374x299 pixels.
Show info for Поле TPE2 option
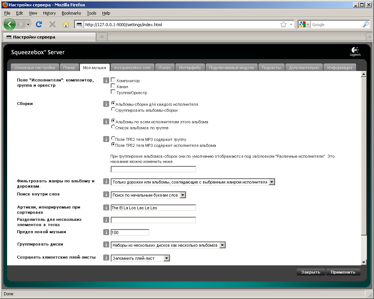click(x=106, y=139)
